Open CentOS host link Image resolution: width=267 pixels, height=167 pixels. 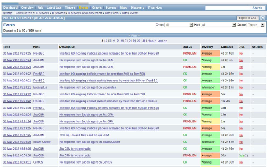pyautogui.click(x=38, y=162)
